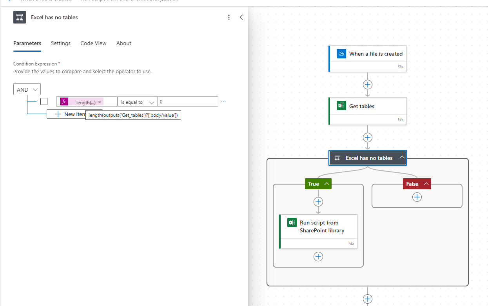This screenshot has height=306, width=488.
Task: Add action above Run script in True branch
Action: click(318, 202)
